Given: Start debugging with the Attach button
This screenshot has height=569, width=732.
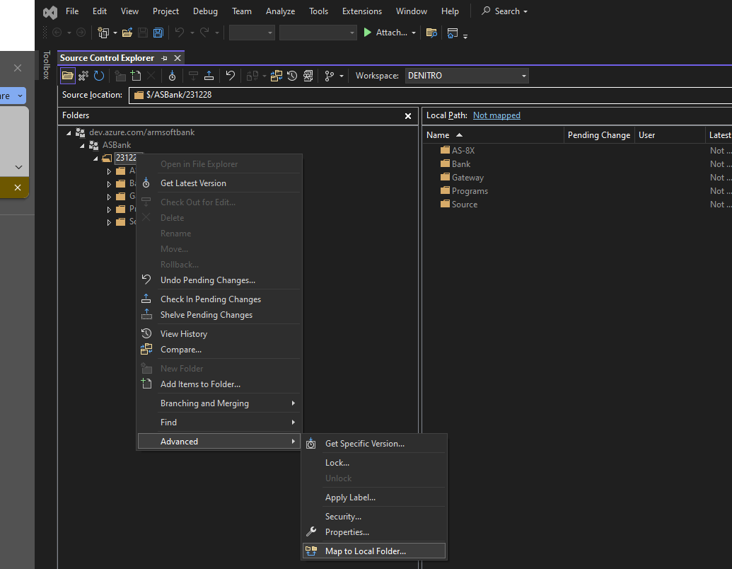Looking at the screenshot, I should (x=388, y=33).
